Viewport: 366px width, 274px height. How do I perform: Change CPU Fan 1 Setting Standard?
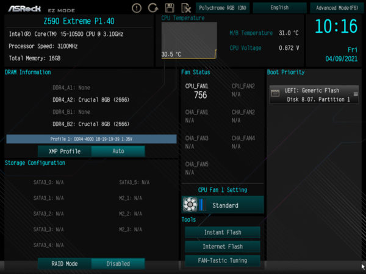pos(223,205)
